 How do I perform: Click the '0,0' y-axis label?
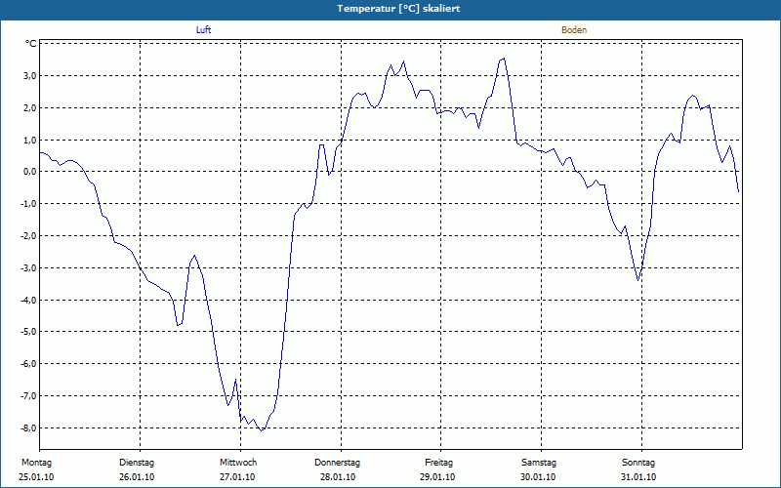click(30, 172)
